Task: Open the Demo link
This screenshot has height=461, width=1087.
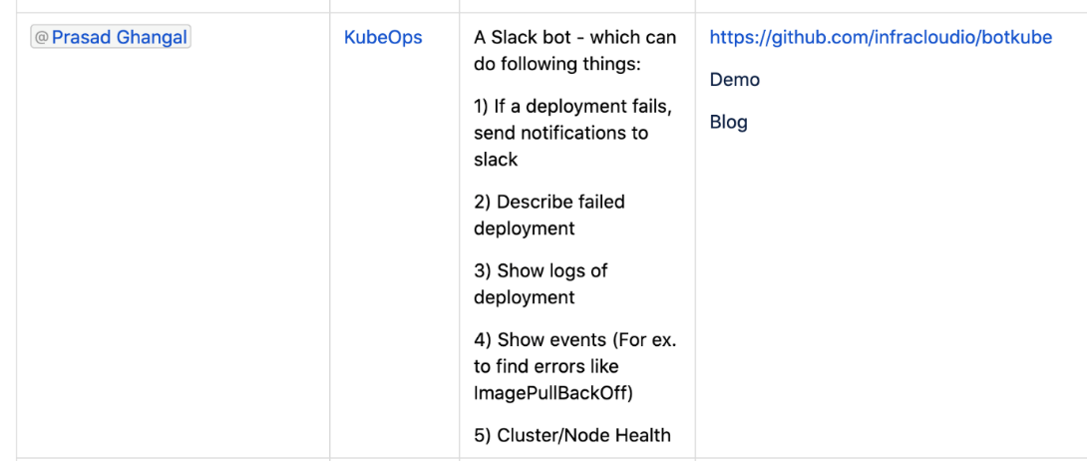Action: [734, 80]
